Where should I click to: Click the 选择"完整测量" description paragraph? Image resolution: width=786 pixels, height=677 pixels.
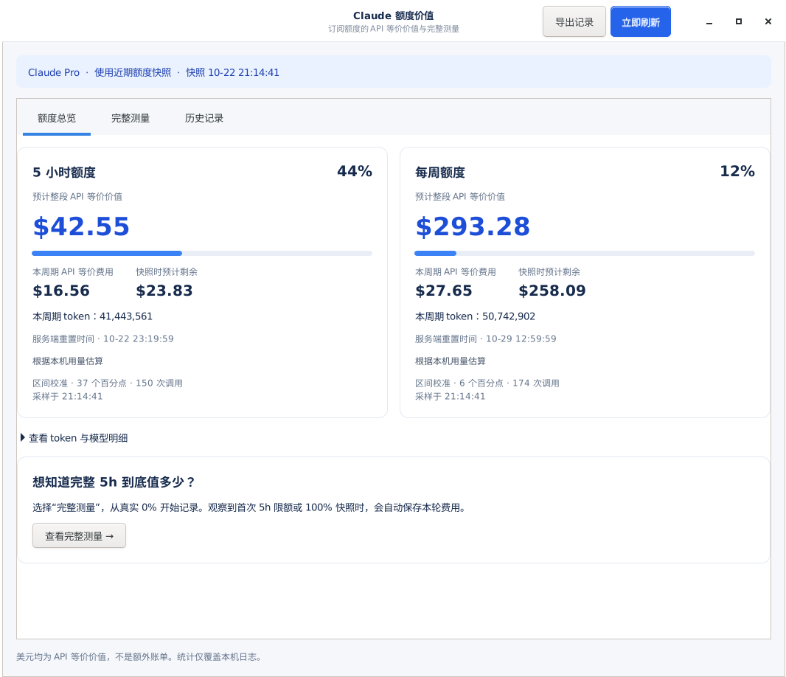coord(250,507)
